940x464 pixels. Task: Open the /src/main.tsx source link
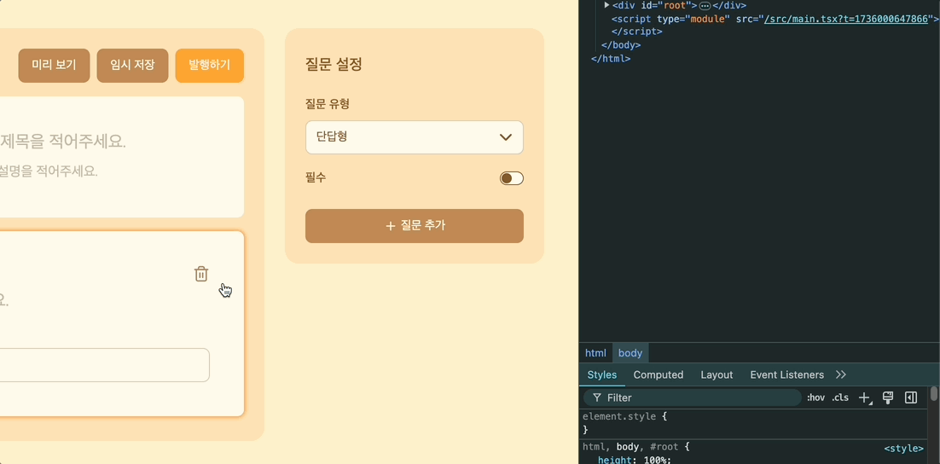point(846,19)
